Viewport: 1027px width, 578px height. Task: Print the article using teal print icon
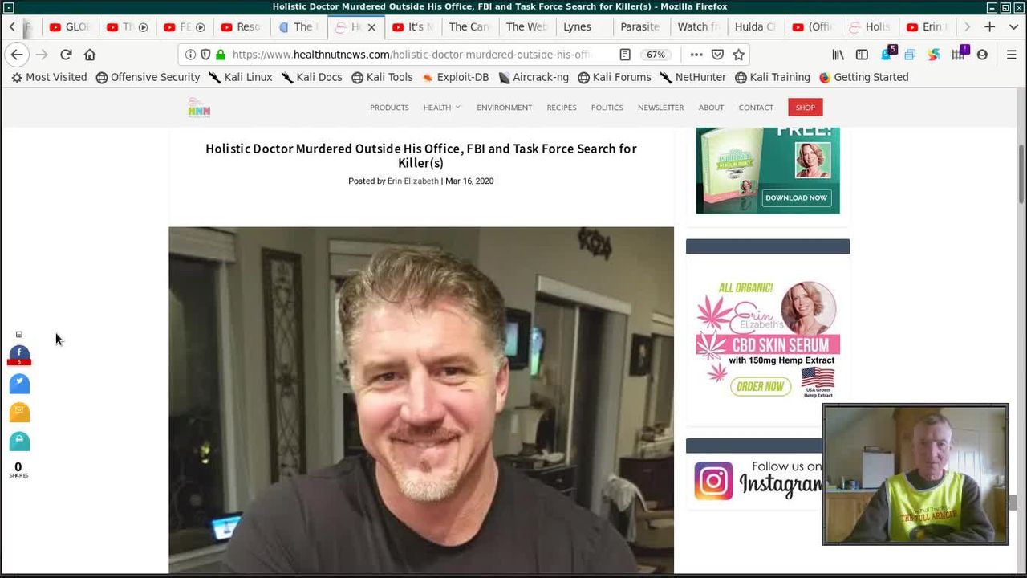click(x=19, y=442)
